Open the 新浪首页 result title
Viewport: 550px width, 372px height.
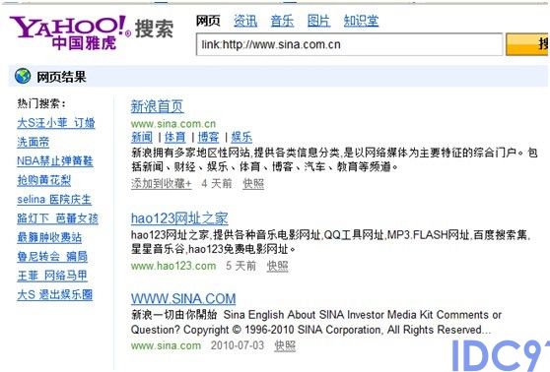click(157, 106)
